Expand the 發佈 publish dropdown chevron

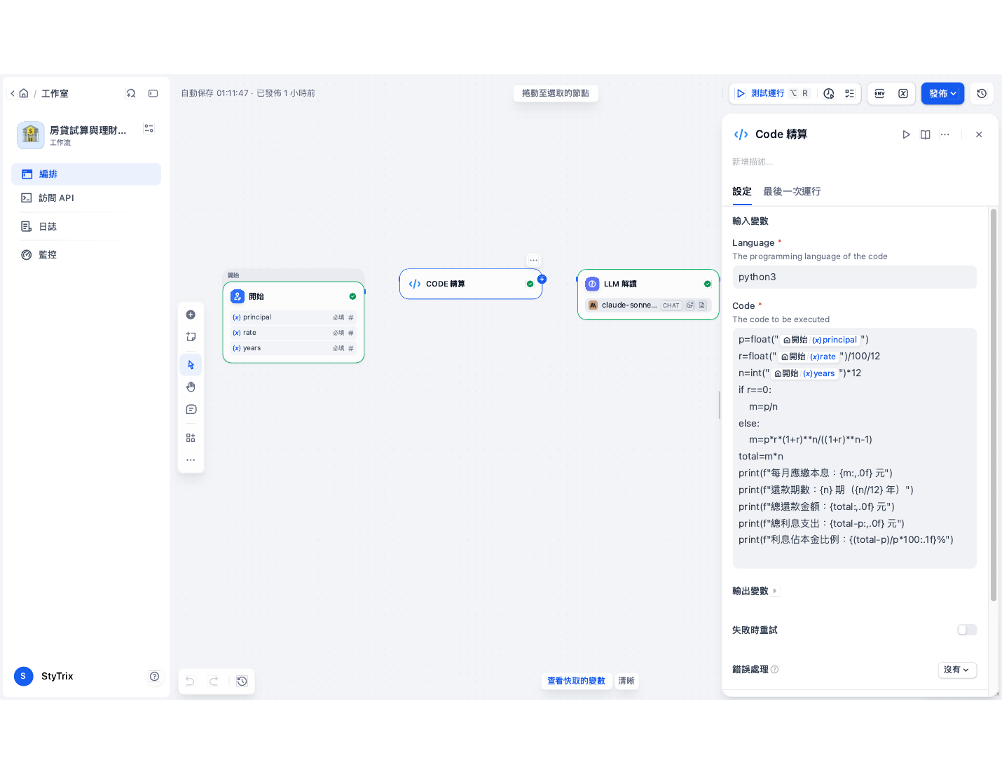954,93
